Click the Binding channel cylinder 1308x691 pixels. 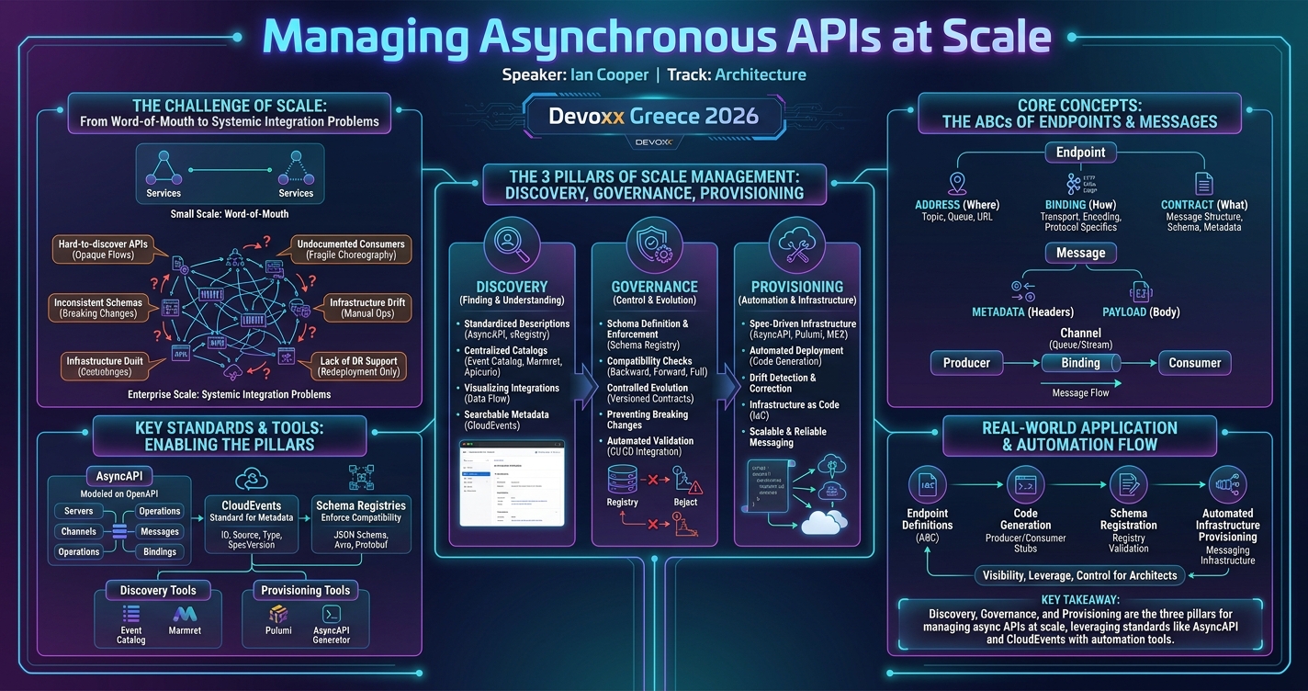click(x=1081, y=363)
